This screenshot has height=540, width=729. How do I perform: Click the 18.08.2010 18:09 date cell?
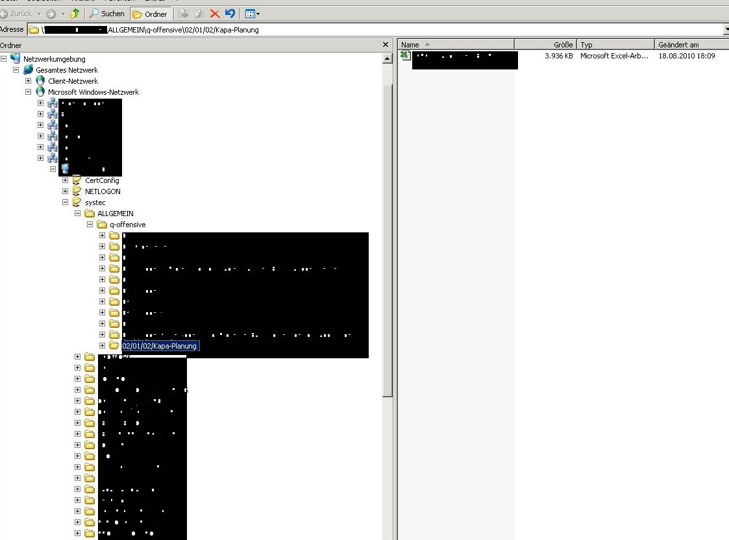(x=687, y=56)
